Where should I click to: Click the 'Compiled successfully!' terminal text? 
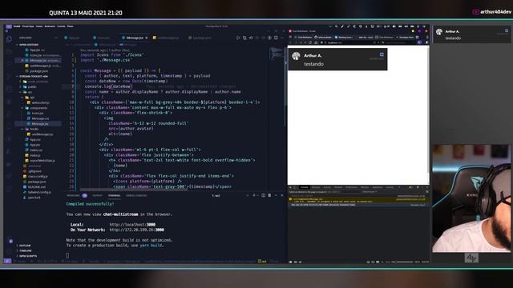[x=90, y=204]
